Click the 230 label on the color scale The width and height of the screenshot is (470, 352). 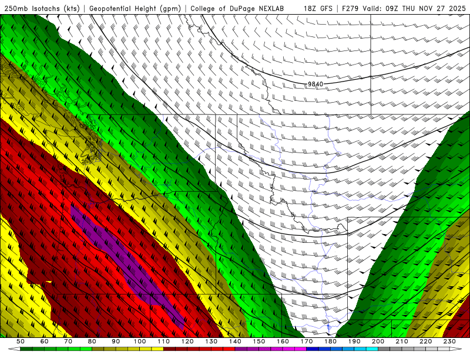(449, 341)
